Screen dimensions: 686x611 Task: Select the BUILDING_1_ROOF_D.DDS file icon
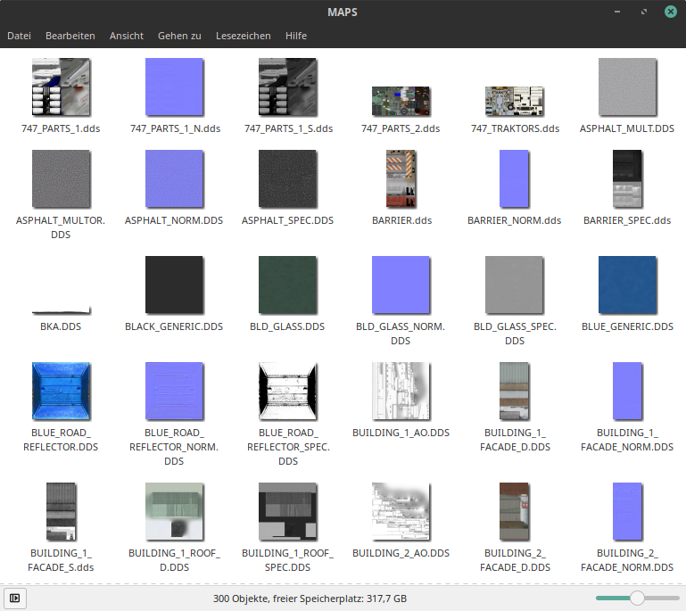pos(174,511)
